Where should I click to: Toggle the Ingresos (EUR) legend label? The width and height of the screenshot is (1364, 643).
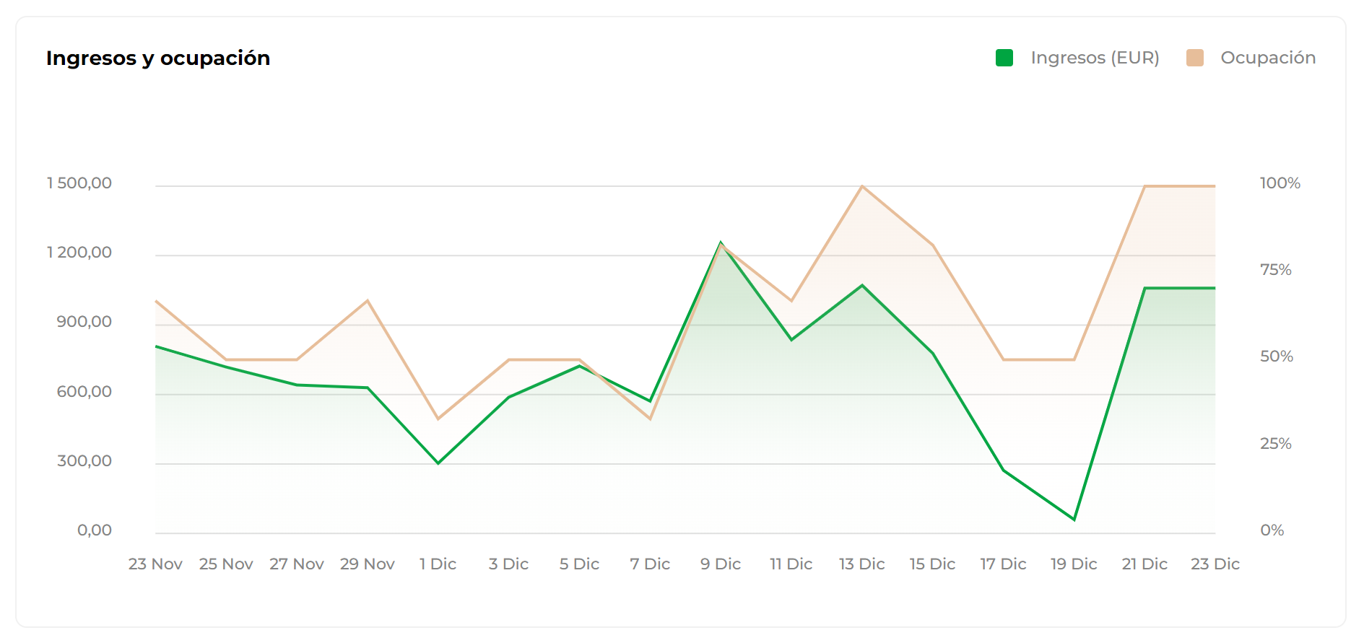tap(1095, 58)
